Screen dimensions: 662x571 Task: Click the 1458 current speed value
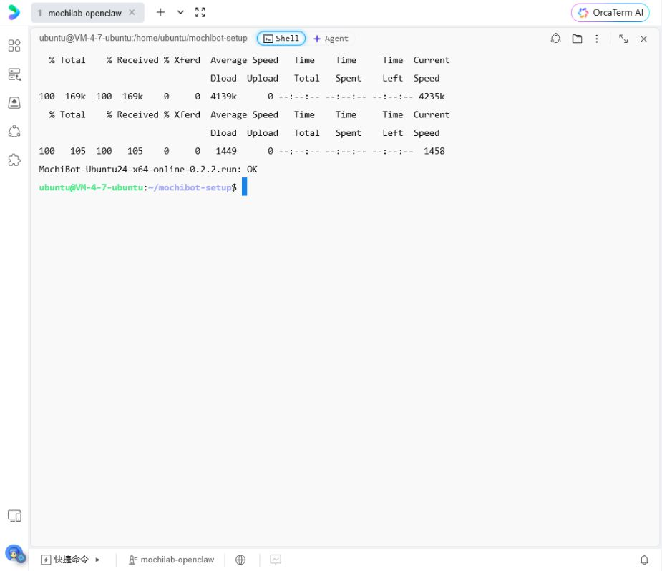434,151
